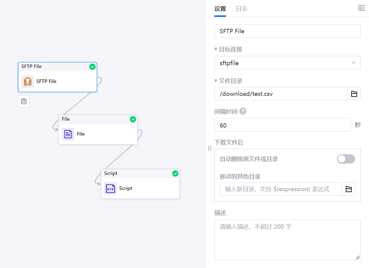Screen dimensions: 369x268
Task: Click the 间隔时间 input showing 60
Action: tap(282, 125)
